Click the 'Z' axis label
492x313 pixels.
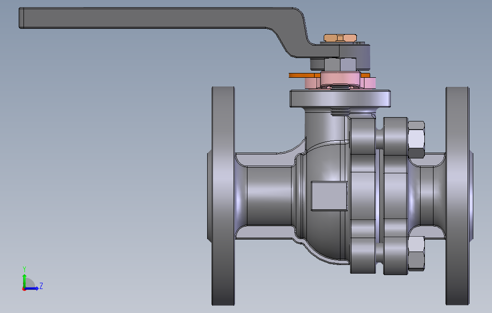point(41,286)
